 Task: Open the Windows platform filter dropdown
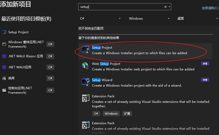[x=149, y=19]
